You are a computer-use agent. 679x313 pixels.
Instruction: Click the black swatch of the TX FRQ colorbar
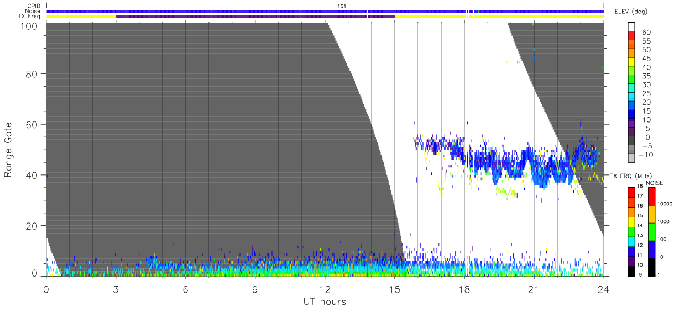tap(631, 271)
